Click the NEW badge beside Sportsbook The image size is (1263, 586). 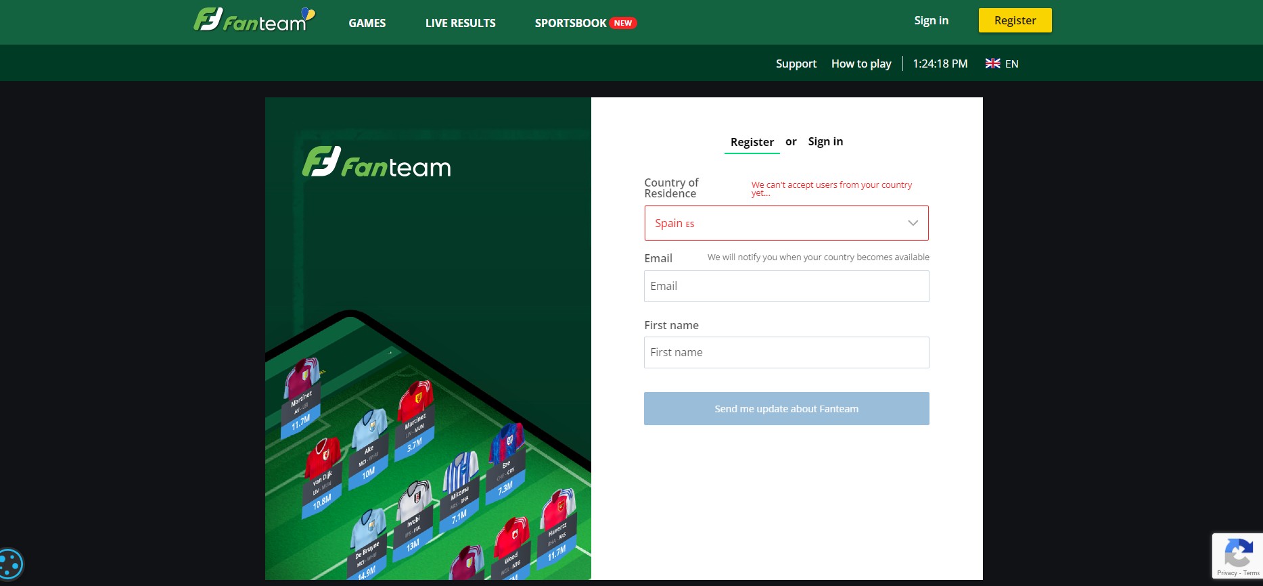tap(623, 23)
